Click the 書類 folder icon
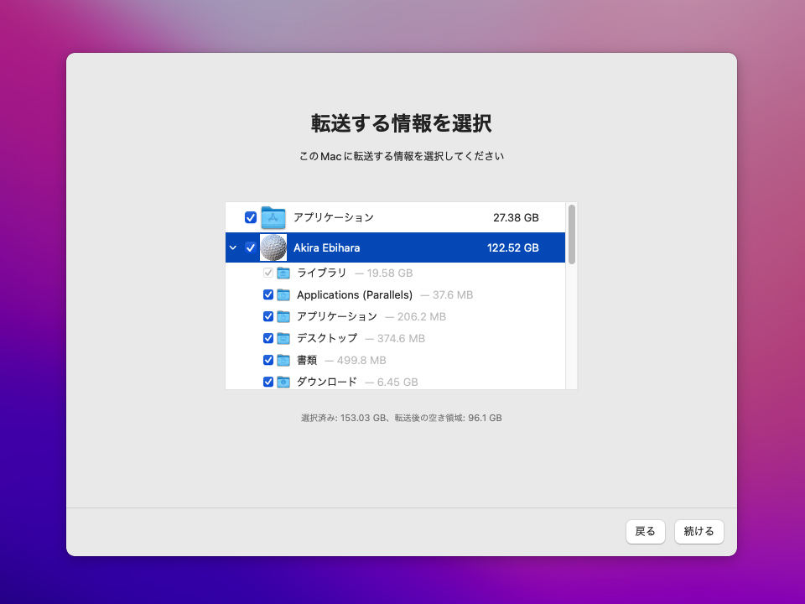 (x=283, y=360)
